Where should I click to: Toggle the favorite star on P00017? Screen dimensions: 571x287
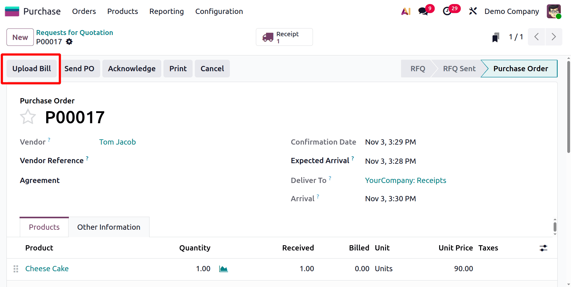(28, 117)
